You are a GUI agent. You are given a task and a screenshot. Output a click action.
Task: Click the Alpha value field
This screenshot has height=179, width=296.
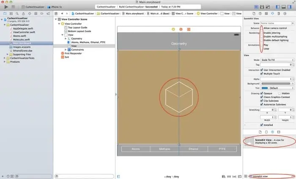point(276,79)
